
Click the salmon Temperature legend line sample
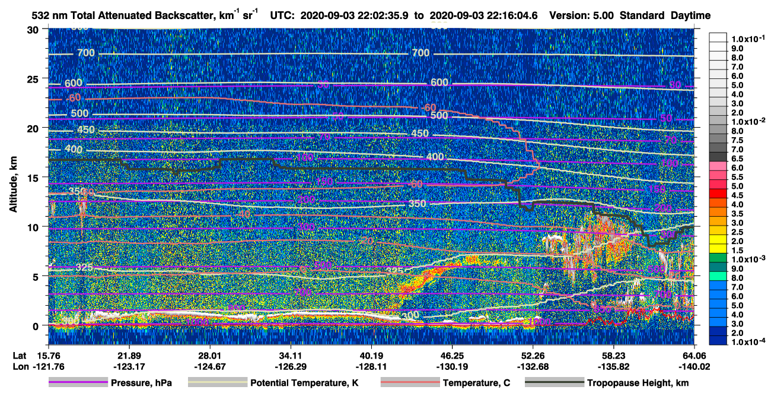pos(410,383)
